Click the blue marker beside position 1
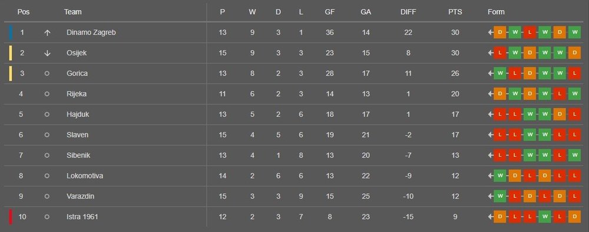This screenshot has width=589, height=232. pos(11,33)
